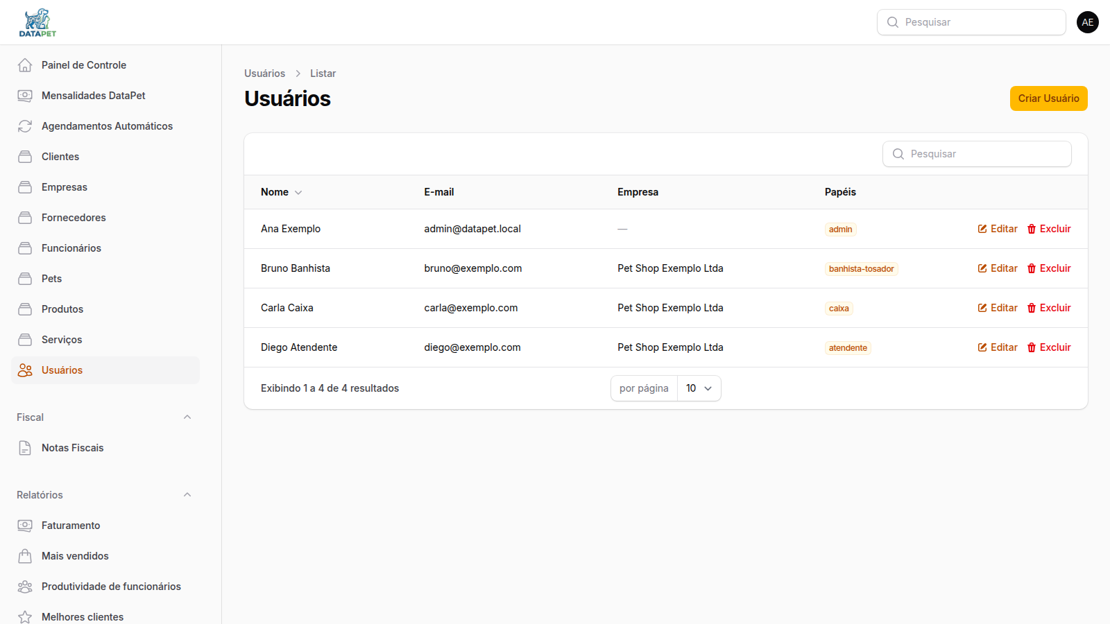Click the admin role badge
Screen dimensions: 1110x624
click(840, 229)
